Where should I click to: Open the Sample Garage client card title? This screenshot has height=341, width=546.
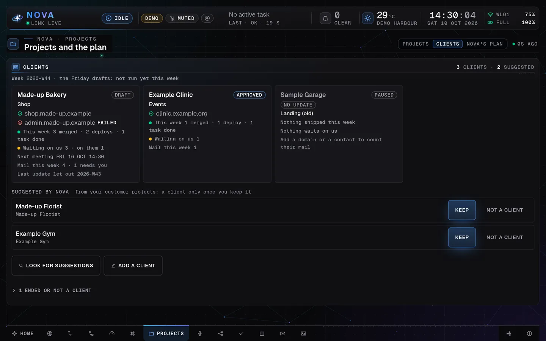click(303, 95)
